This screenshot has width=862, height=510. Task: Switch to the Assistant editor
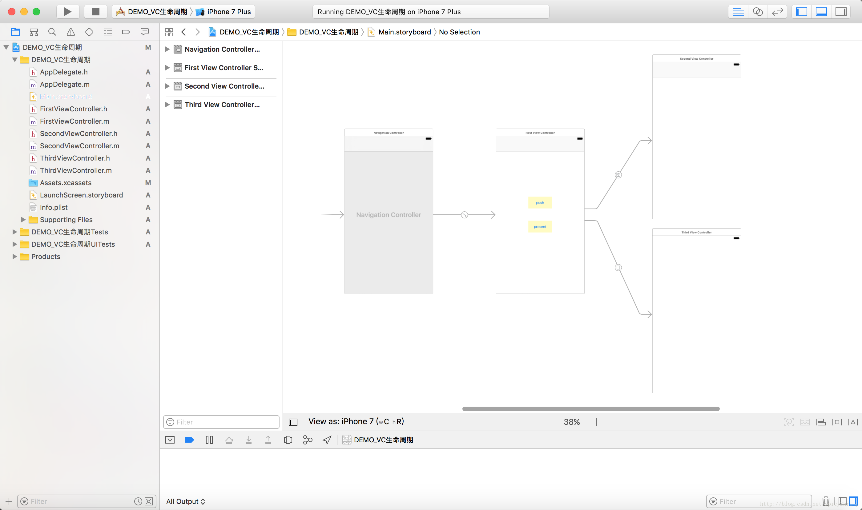tap(757, 12)
